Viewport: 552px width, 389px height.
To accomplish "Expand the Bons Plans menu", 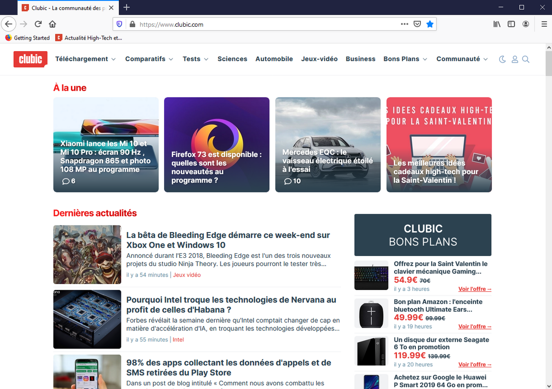I will pyautogui.click(x=405, y=59).
